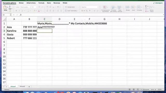Adjust the zoom slider handle
Screen dimensions: 166x93
tap(150, 90)
